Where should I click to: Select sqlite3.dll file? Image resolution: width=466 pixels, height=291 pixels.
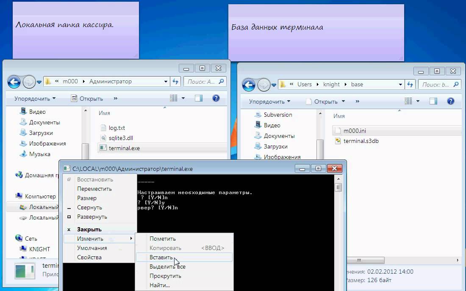point(121,138)
